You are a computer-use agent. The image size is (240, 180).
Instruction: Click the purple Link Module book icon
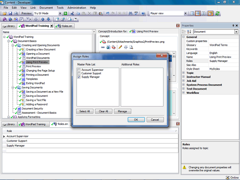pos(4,19)
